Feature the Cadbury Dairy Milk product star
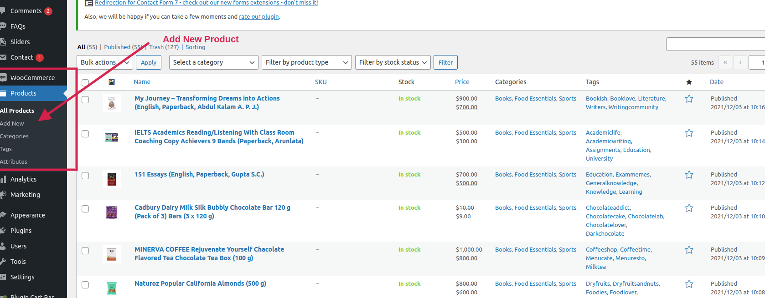 [x=689, y=208]
